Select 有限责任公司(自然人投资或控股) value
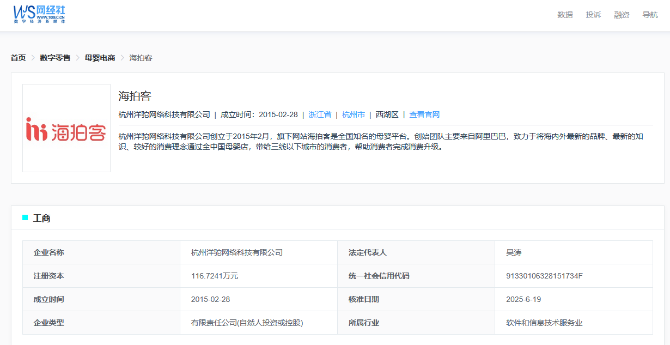 coord(247,323)
